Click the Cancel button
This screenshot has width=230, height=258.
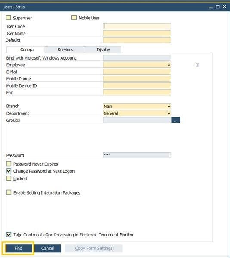[x=48, y=248]
